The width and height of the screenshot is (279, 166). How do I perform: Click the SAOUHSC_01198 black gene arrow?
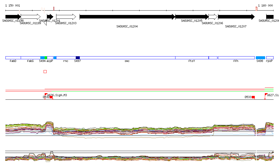[13, 17]
